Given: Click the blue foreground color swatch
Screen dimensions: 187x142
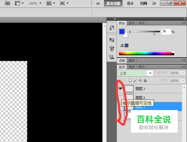Looking at the screenshot, I should (x=122, y=32).
